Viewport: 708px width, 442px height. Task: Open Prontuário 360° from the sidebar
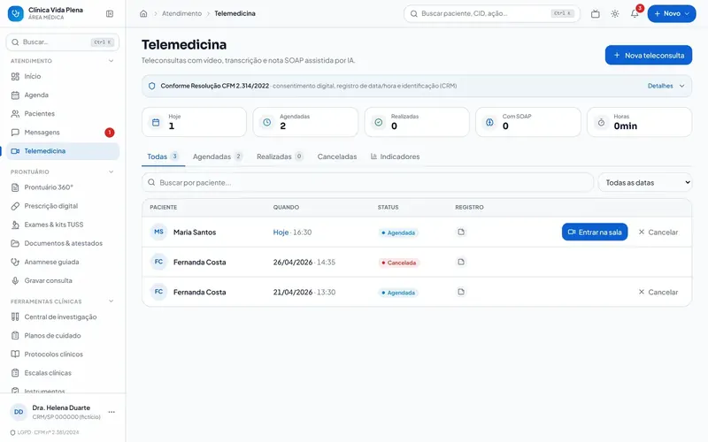point(62,187)
